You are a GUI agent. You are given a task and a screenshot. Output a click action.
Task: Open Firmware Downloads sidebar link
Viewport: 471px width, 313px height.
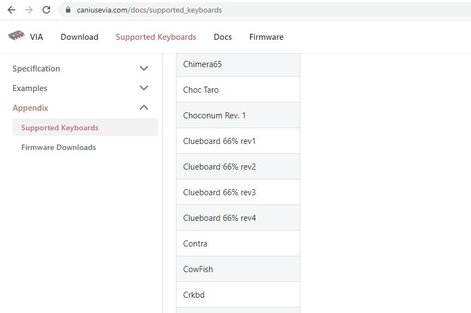click(x=58, y=147)
